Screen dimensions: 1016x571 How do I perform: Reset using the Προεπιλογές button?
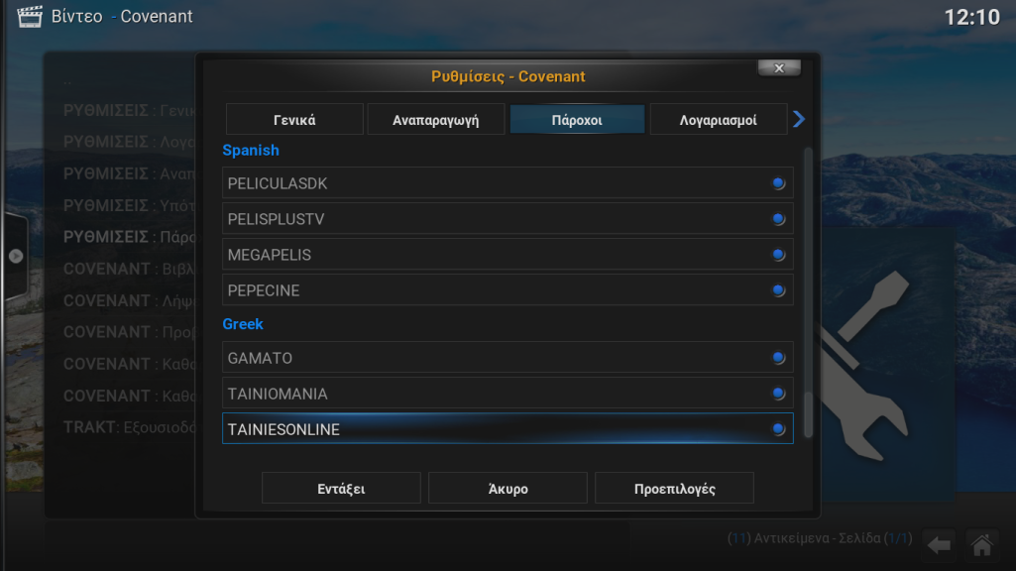[x=675, y=489]
